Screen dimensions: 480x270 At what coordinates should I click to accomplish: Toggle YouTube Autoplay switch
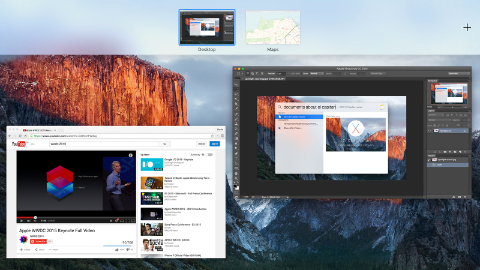(209, 155)
